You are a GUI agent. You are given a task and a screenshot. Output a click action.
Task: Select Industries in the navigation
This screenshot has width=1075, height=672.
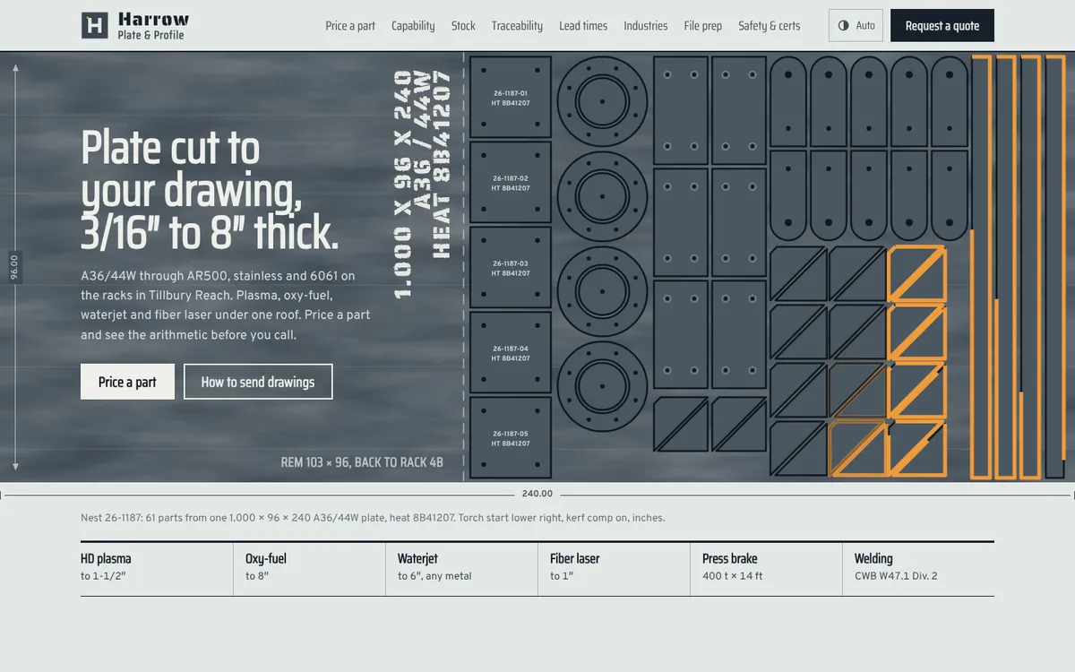(x=646, y=26)
